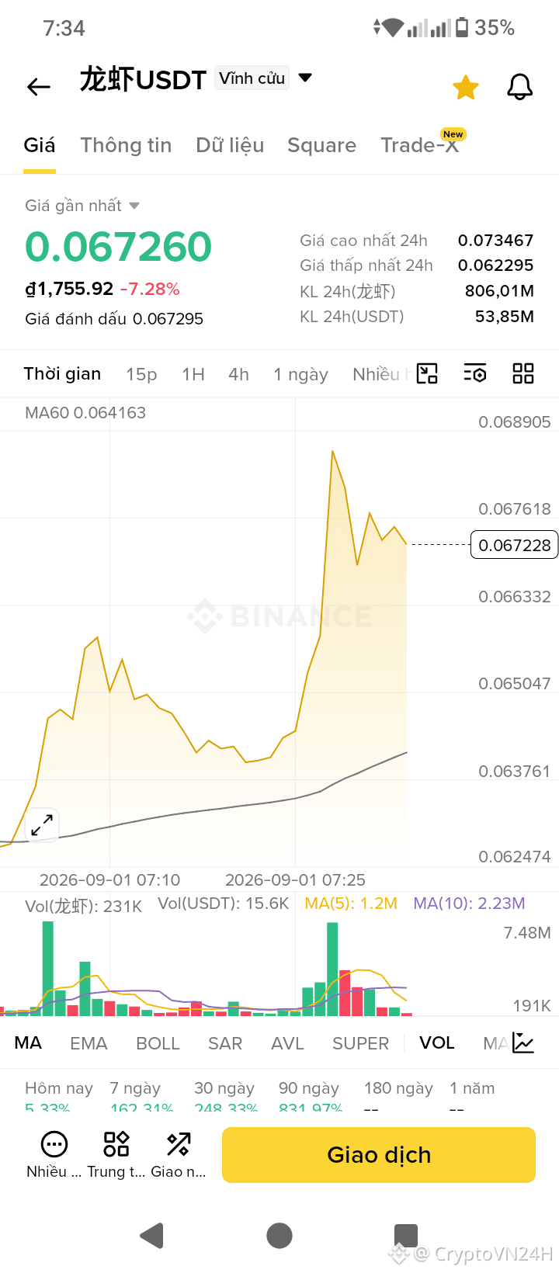The height and width of the screenshot is (1273, 559).
Task: Expand the Vĩnh cửu contract dropdown
Action: coord(305,78)
